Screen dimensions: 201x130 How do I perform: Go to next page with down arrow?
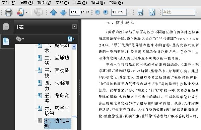tap(63, 12)
